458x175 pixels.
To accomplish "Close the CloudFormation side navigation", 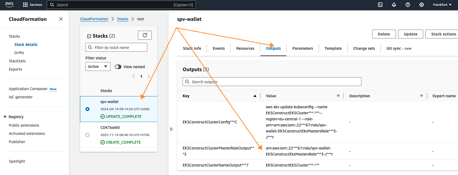I will point(61,19).
